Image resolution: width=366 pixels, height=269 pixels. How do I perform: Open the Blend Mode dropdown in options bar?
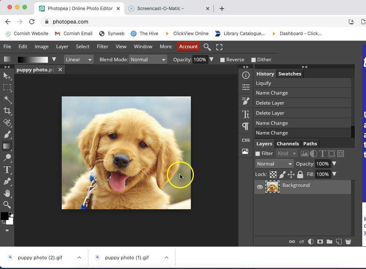[x=148, y=59]
